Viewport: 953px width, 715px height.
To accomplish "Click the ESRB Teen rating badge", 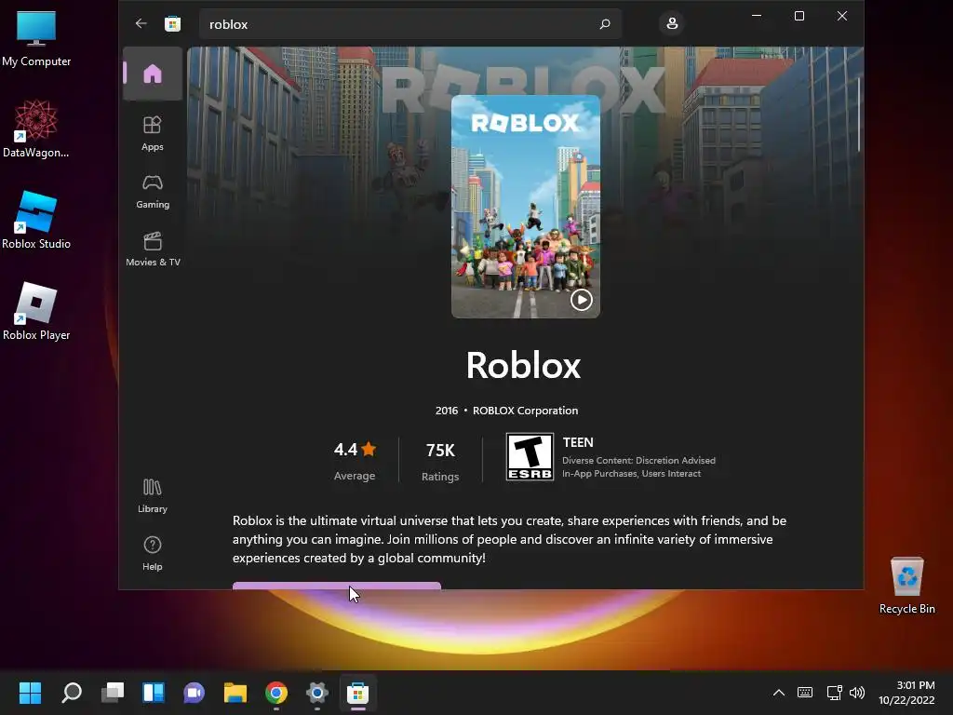I will (x=530, y=456).
